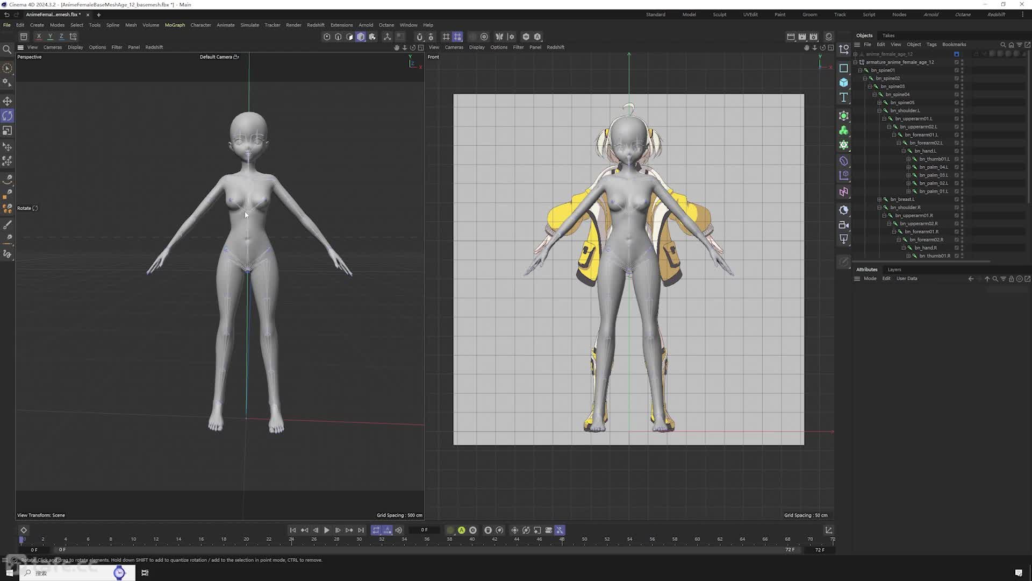Toggle the X axis lock
Image resolution: width=1032 pixels, height=581 pixels.
[x=39, y=37]
